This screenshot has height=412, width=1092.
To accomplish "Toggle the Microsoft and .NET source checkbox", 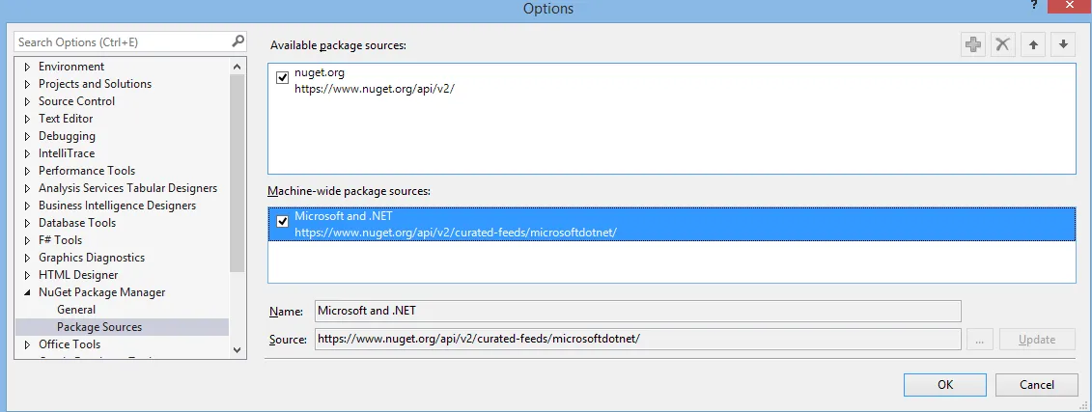I will 282,222.
